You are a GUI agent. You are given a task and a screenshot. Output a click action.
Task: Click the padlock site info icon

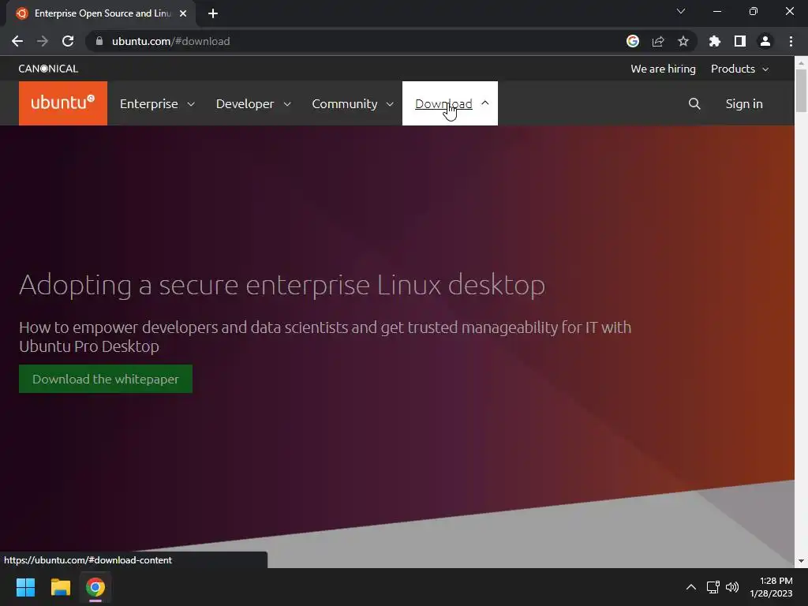[99, 41]
